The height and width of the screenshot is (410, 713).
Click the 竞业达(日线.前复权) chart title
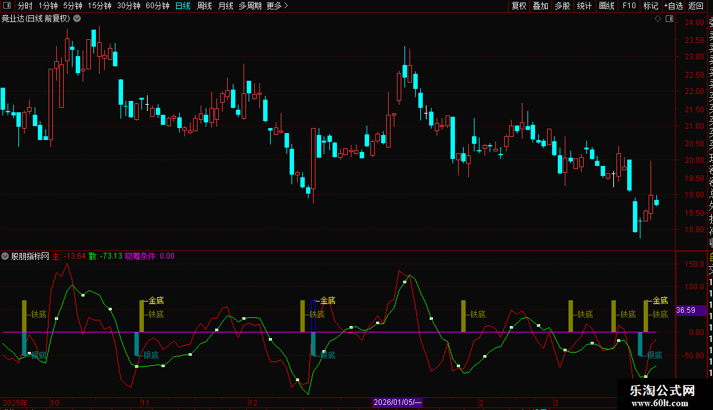36,19
